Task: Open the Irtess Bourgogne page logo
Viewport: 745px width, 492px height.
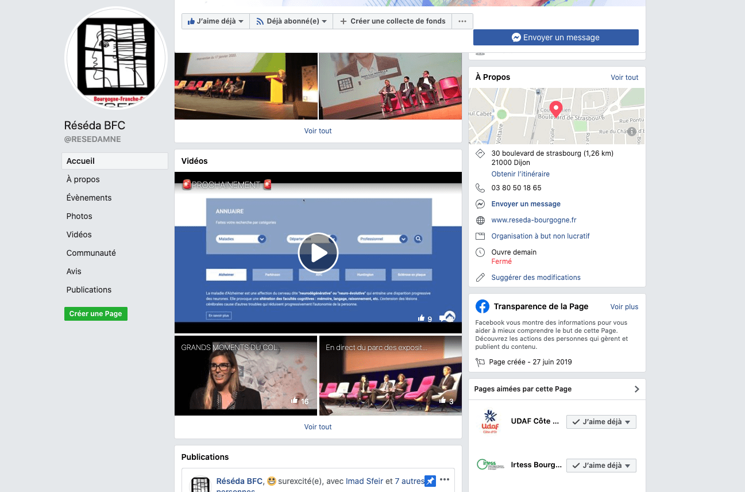Action: pyautogui.click(x=489, y=465)
